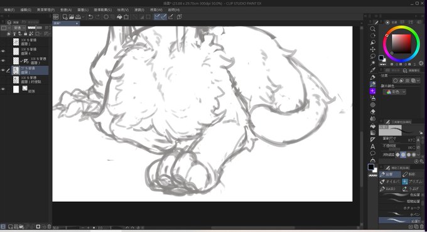Select the Pen tool
Viewport: 427px width, 232px height.
point(372,77)
